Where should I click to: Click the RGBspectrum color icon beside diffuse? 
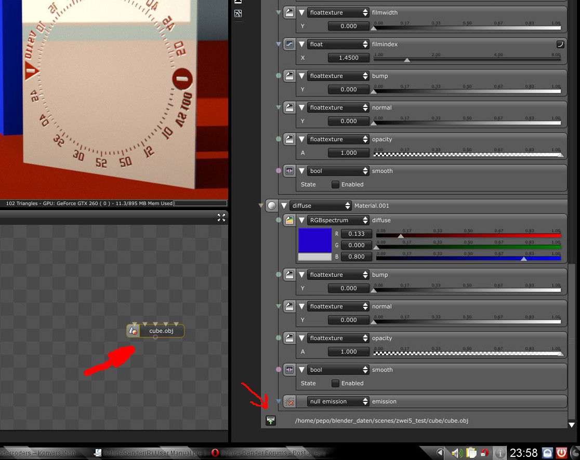289,221
